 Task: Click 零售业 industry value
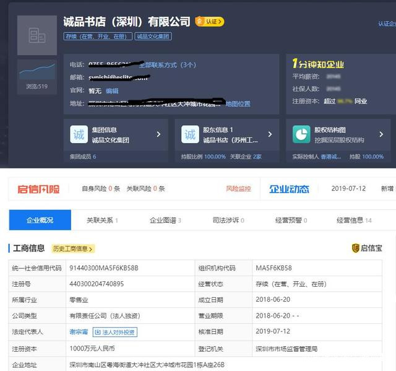[x=79, y=300]
